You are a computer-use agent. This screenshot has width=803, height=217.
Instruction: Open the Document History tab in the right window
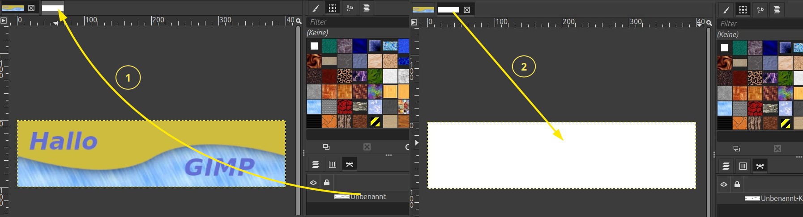[777, 10]
